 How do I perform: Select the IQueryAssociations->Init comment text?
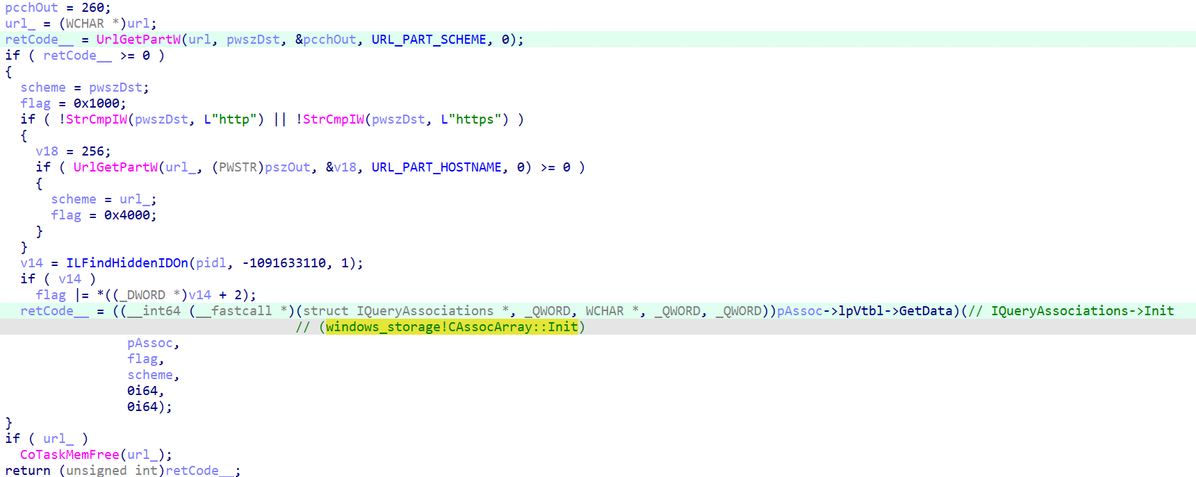(x=1081, y=311)
